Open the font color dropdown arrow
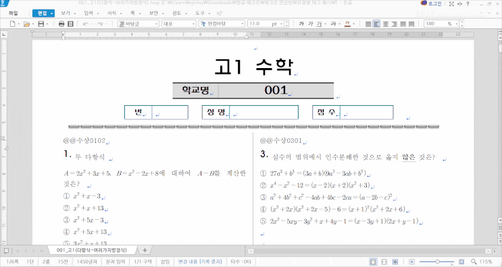The image size is (502, 267). (x=353, y=24)
